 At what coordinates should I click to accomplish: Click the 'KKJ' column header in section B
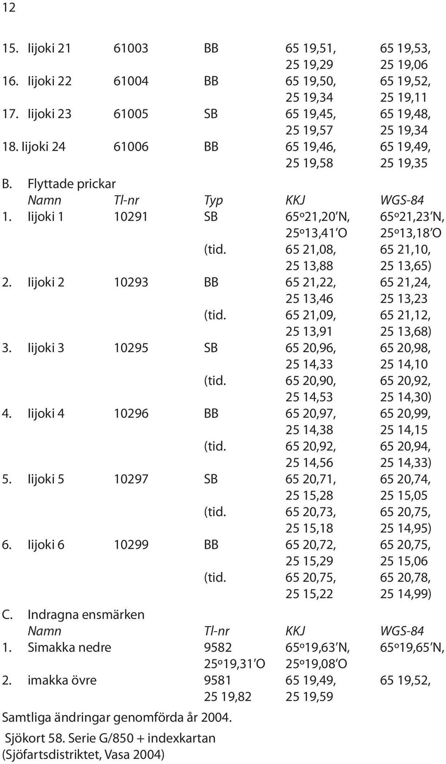pos(295,200)
